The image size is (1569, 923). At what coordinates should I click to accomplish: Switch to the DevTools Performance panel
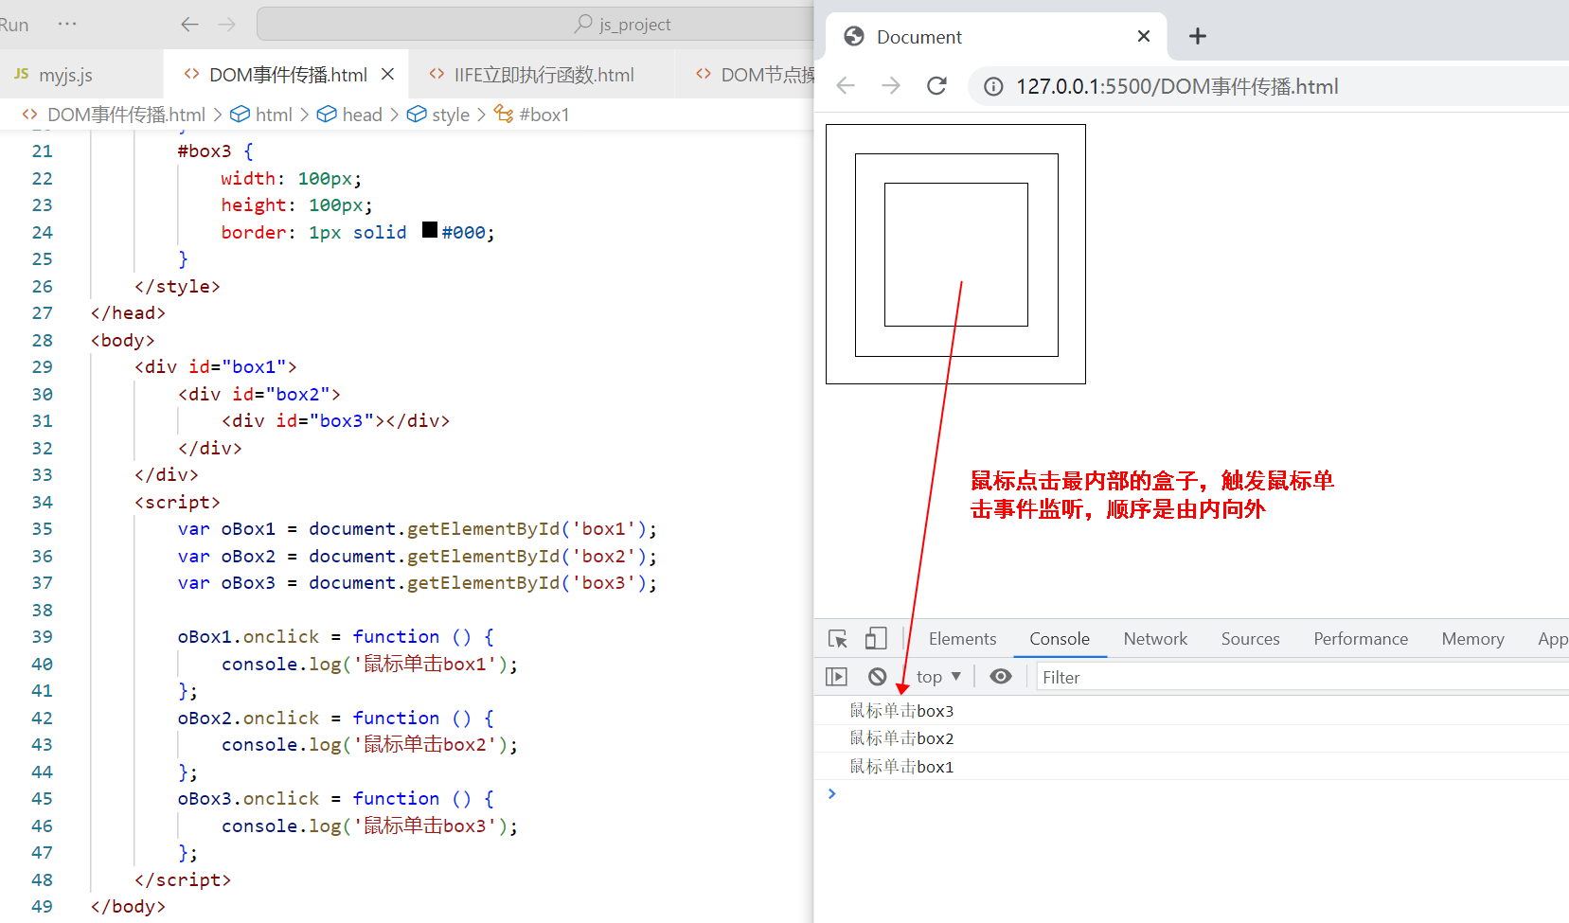pos(1361,639)
